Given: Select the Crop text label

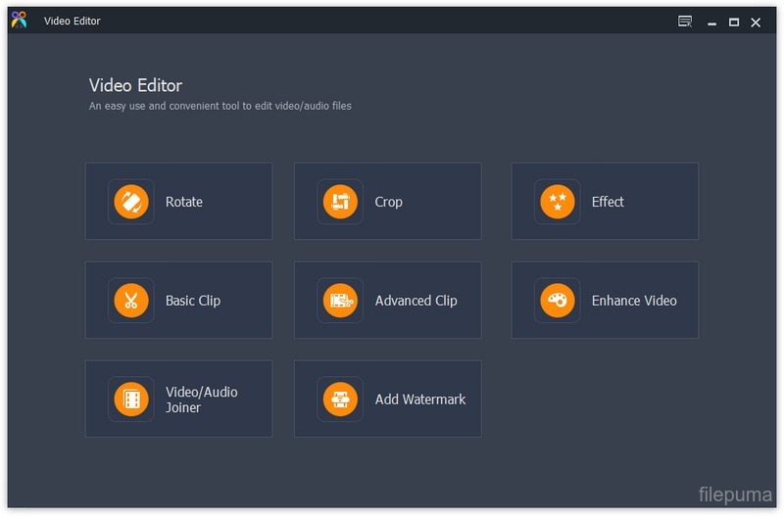Looking at the screenshot, I should (388, 202).
